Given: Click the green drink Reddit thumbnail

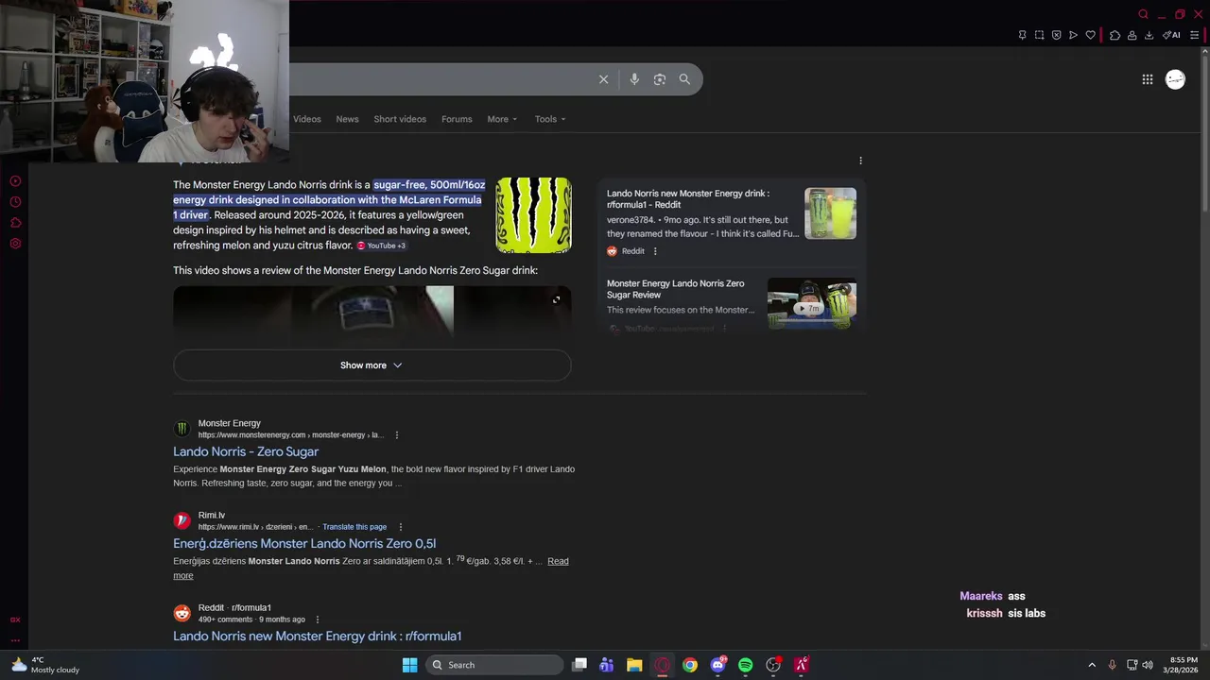Looking at the screenshot, I should [830, 213].
